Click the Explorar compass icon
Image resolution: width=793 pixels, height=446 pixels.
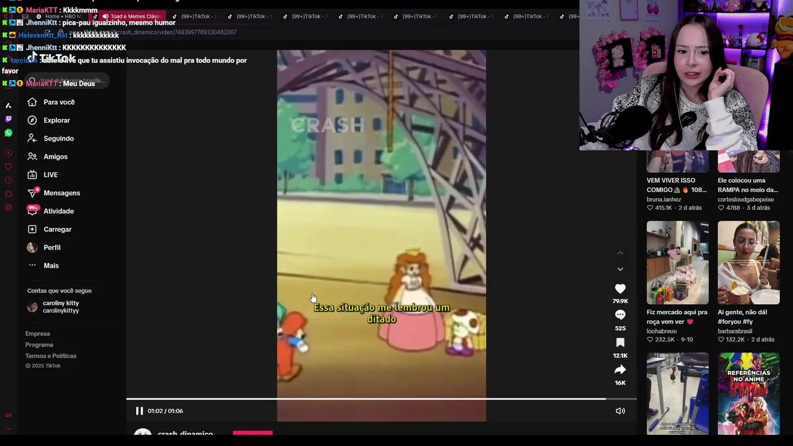[32, 120]
